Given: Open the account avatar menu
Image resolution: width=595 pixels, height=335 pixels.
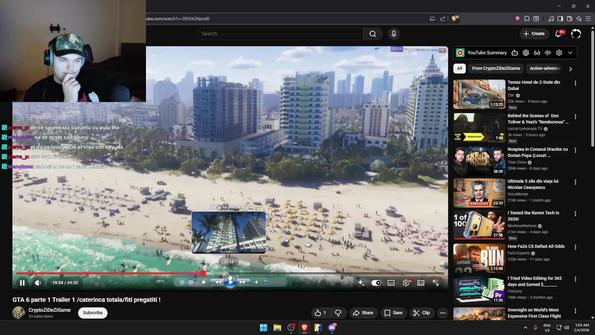Looking at the screenshot, I should click(576, 33).
